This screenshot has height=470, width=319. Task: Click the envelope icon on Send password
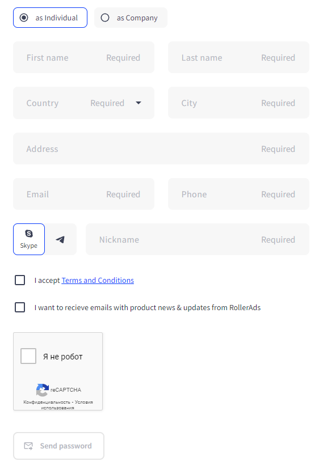pyautogui.click(x=28, y=446)
